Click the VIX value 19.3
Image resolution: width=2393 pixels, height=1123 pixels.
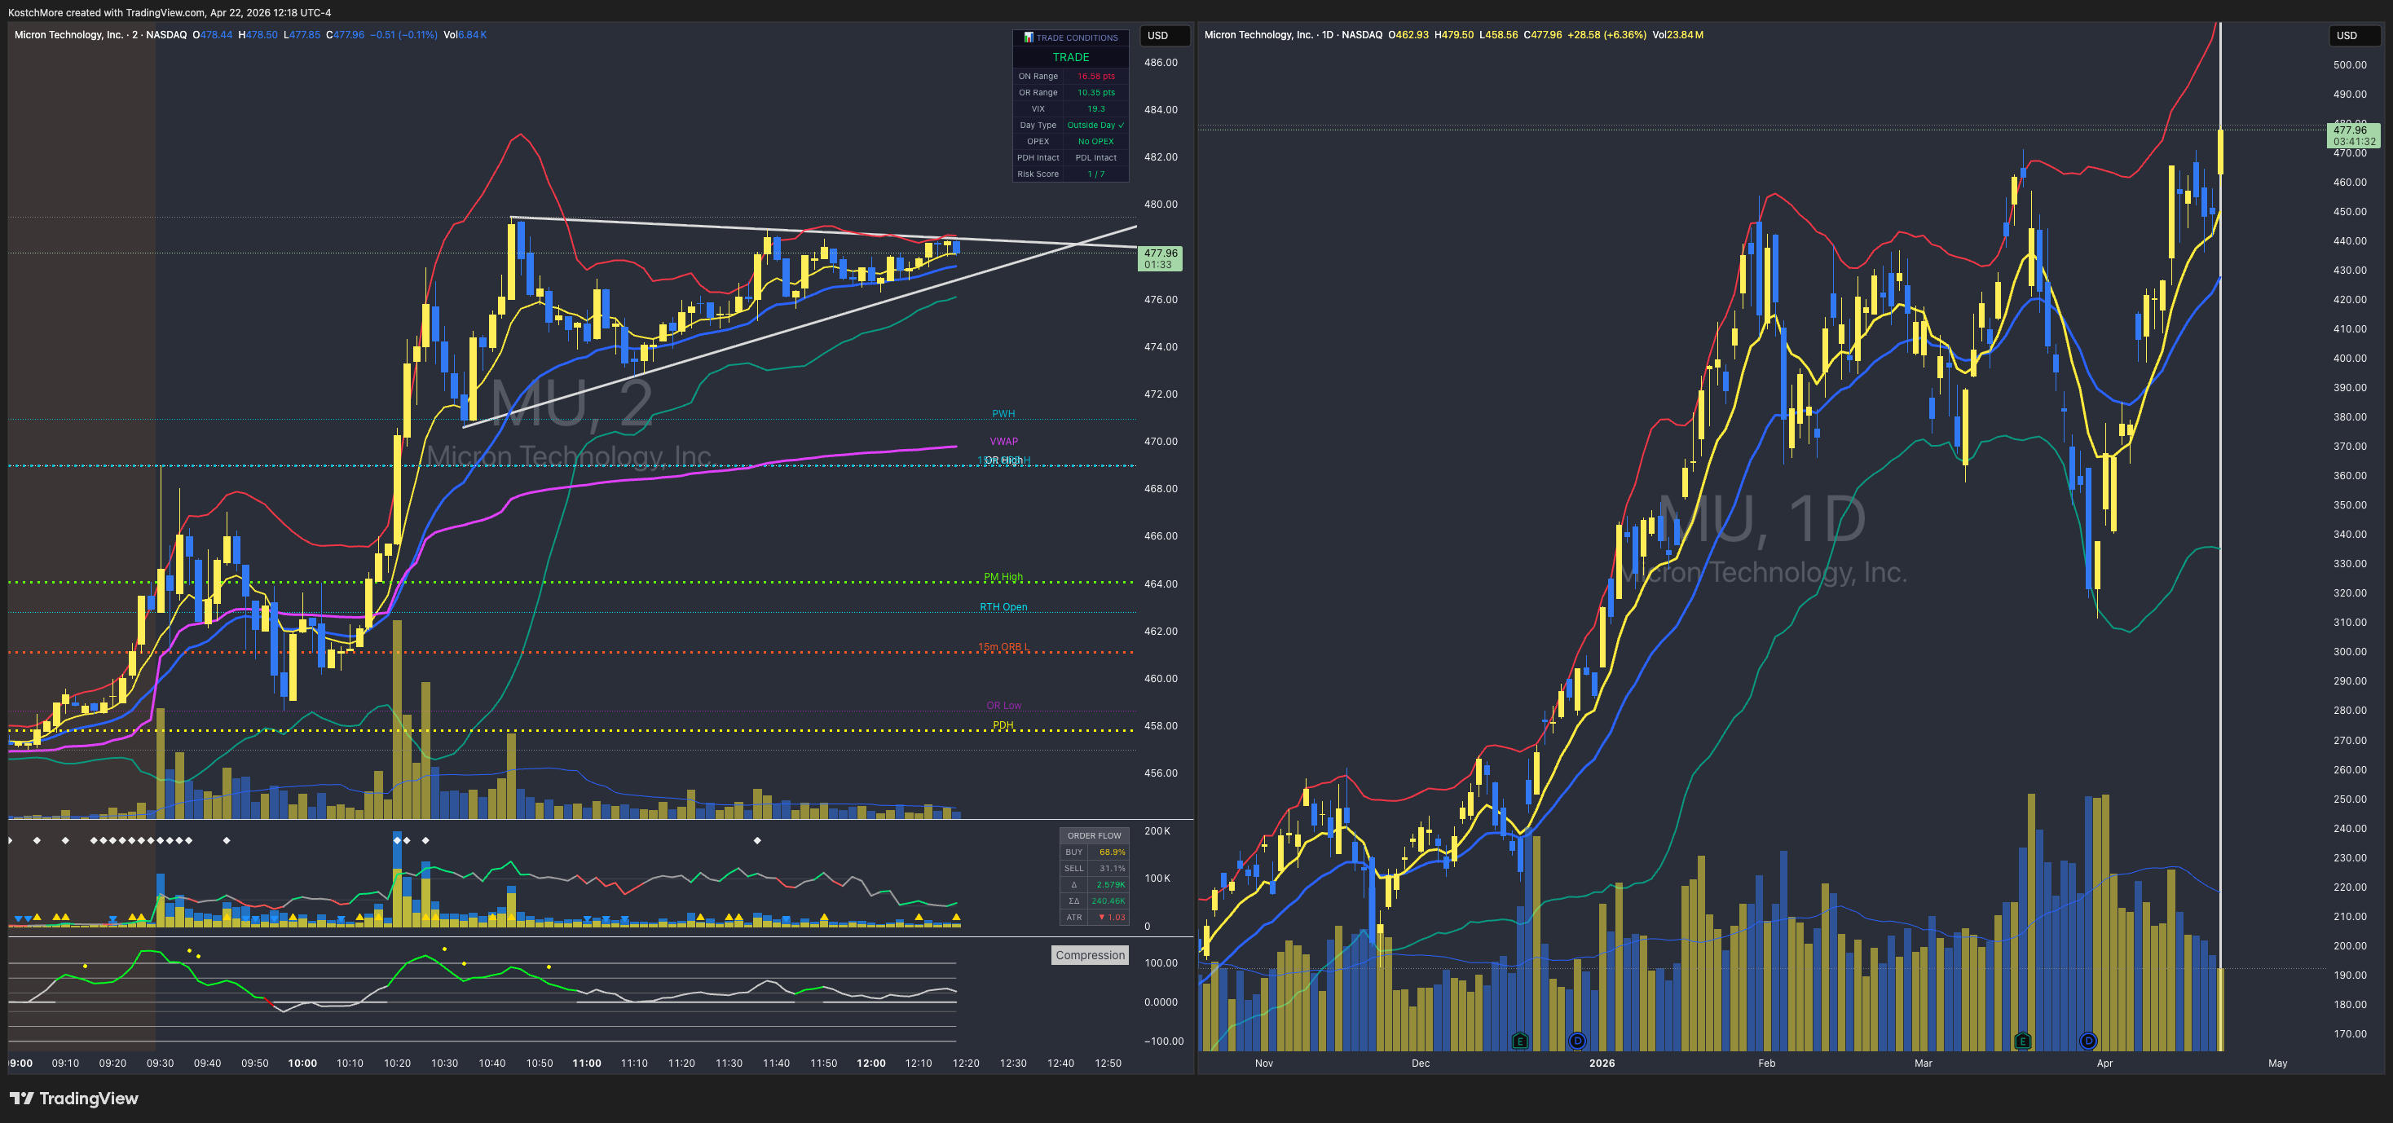click(x=1096, y=108)
